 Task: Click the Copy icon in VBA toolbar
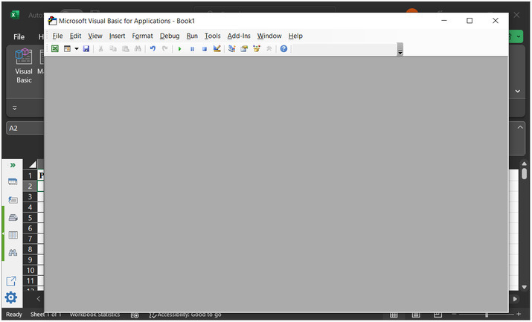click(x=113, y=49)
